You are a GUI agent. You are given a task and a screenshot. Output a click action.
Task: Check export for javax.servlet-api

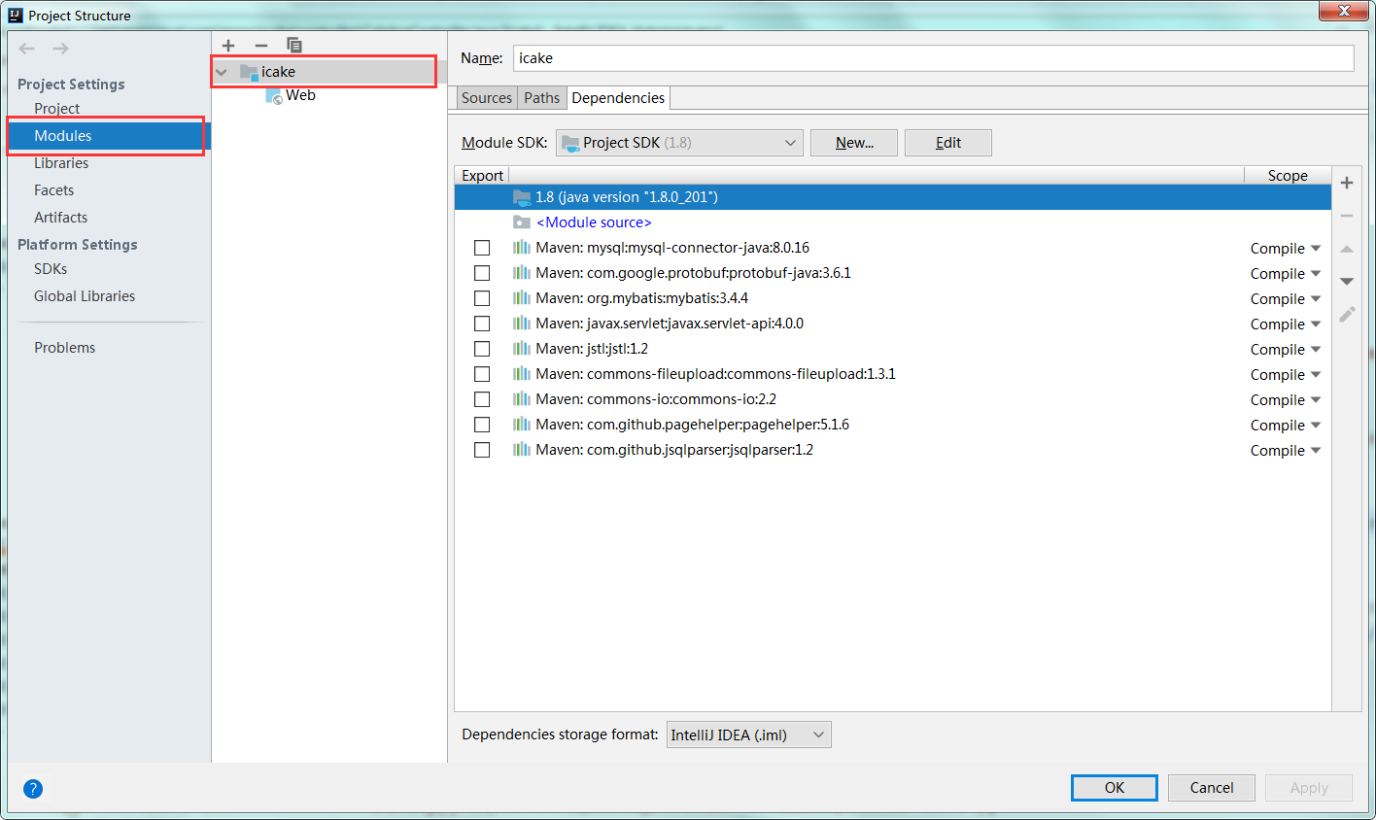(482, 324)
